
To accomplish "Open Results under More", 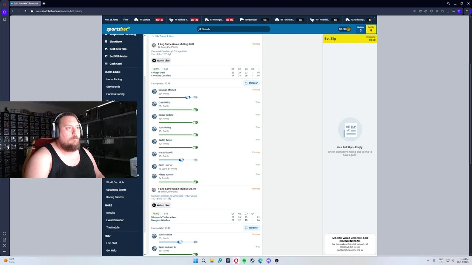I will coord(111,213).
